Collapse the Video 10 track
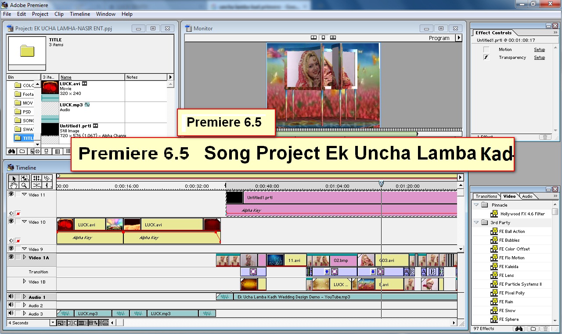562x334 pixels. pyautogui.click(x=25, y=222)
